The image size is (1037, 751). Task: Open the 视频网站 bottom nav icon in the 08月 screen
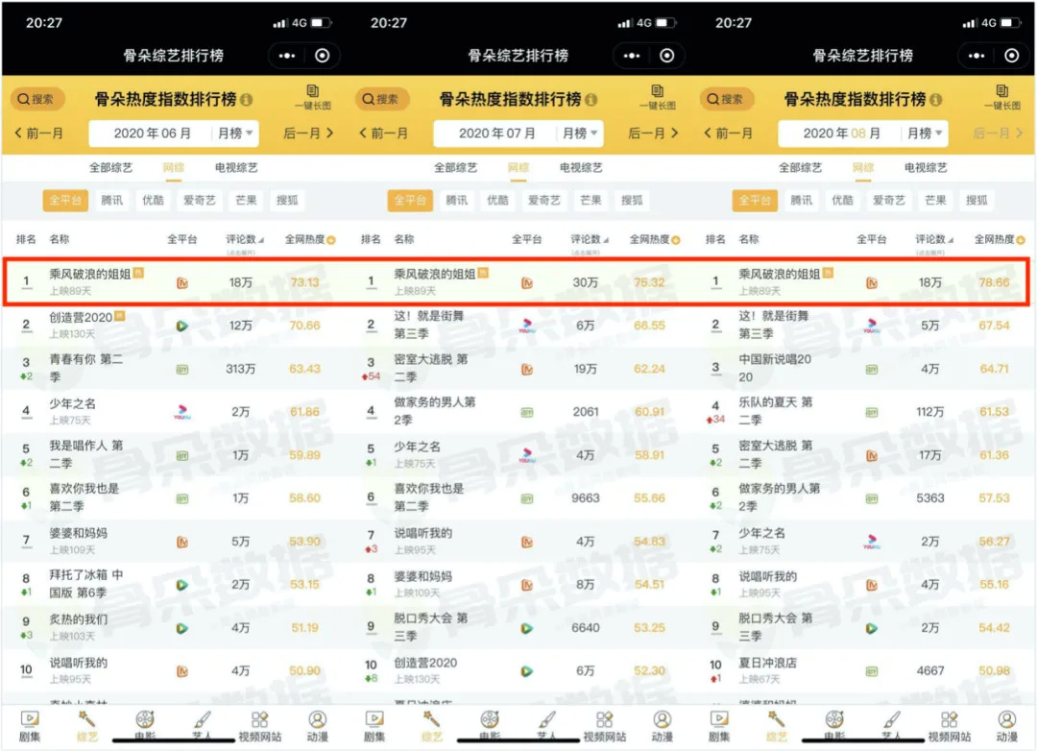tap(949, 726)
